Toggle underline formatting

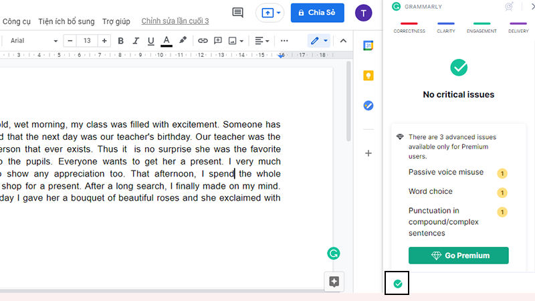point(151,41)
